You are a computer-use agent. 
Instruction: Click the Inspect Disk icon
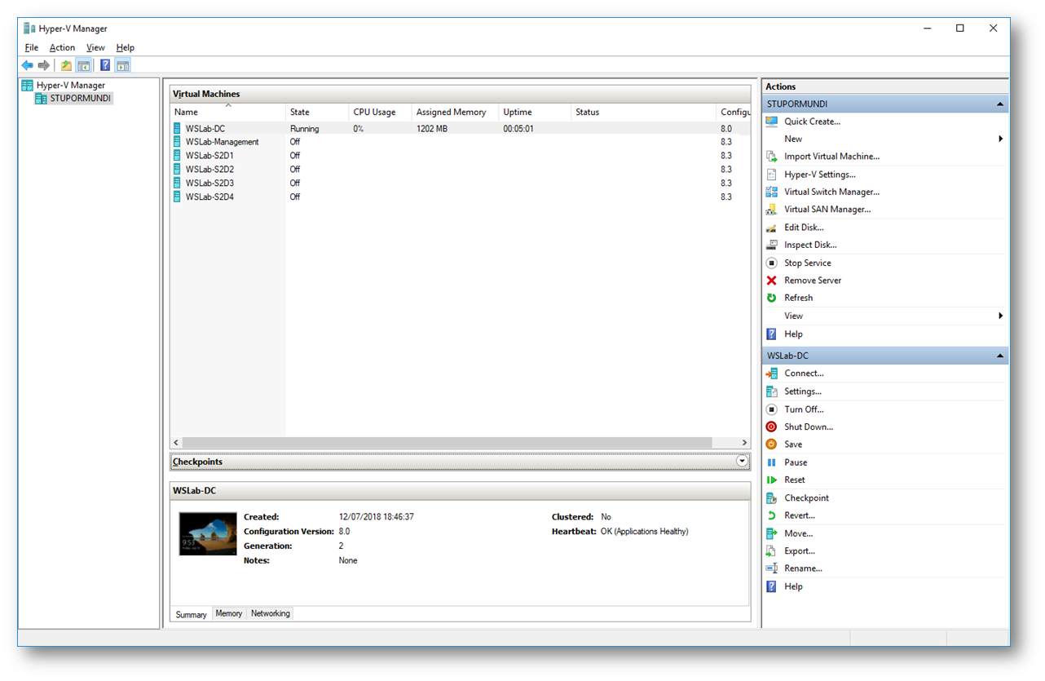(x=772, y=245)
